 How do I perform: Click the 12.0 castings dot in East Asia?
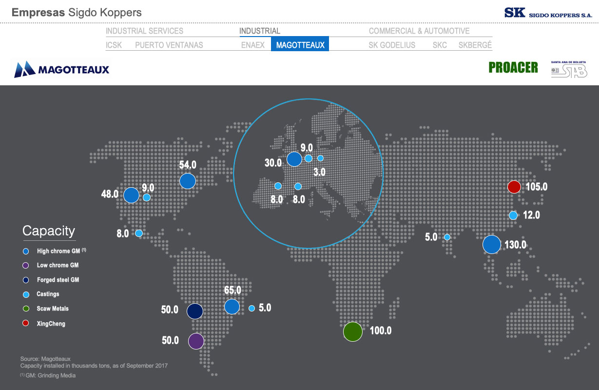tap(513, 215)
